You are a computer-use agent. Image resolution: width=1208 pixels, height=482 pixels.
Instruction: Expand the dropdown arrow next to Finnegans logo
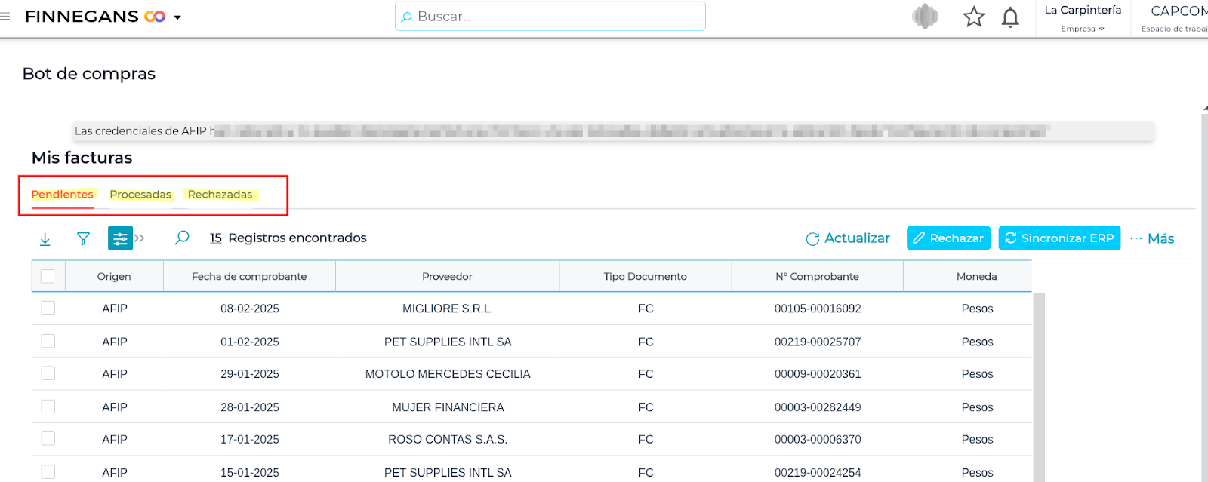(x=177, y=17)
